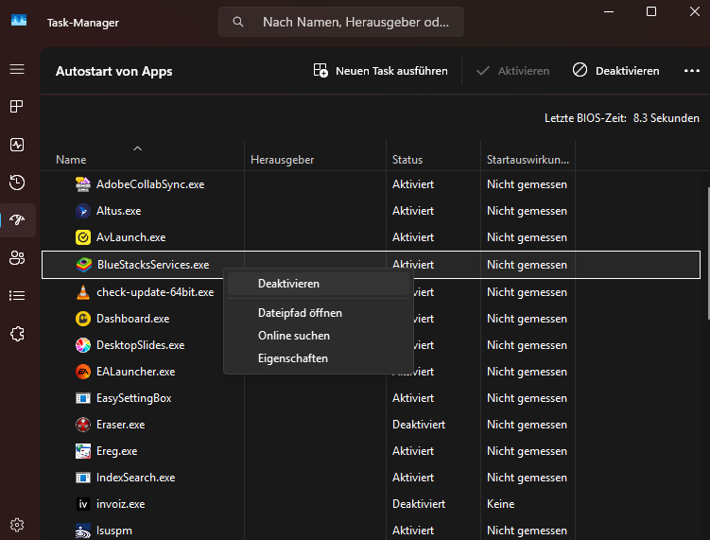This screenshot has width=710, height=540.
Task: Choose Deaktivieren in the context menu
Action: pyautogui.click(x=288, y=284)
